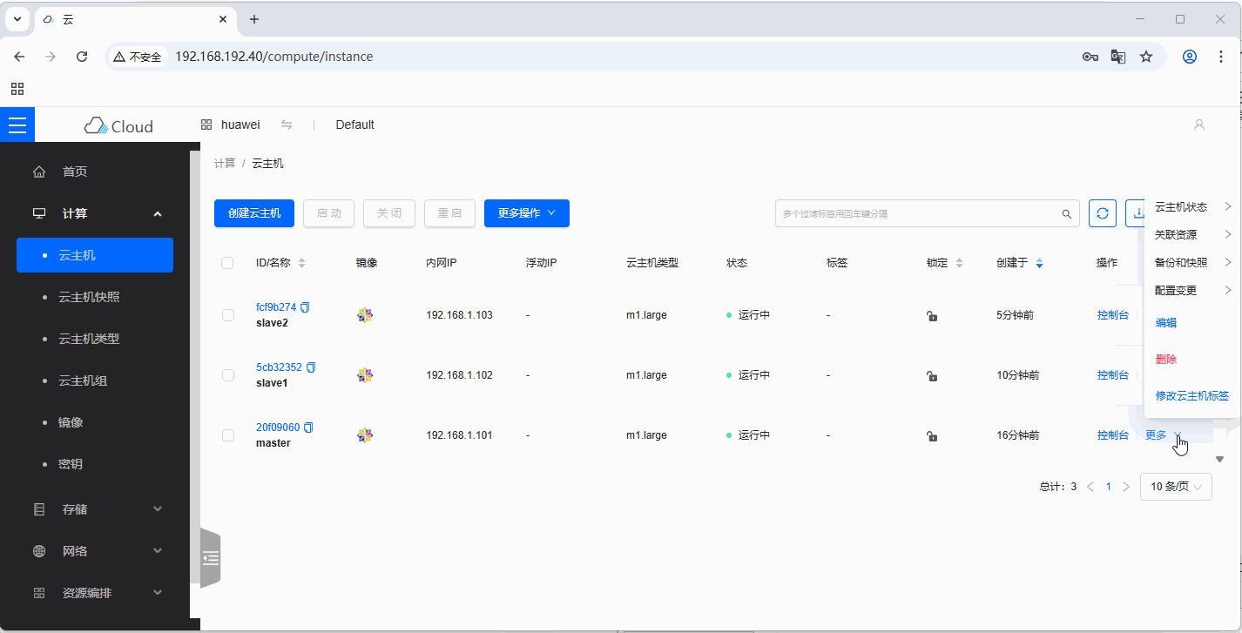This screenshot has width=1242, height=633.
Task: Click the 关闭 button
Action: click(x=389, y=213)
